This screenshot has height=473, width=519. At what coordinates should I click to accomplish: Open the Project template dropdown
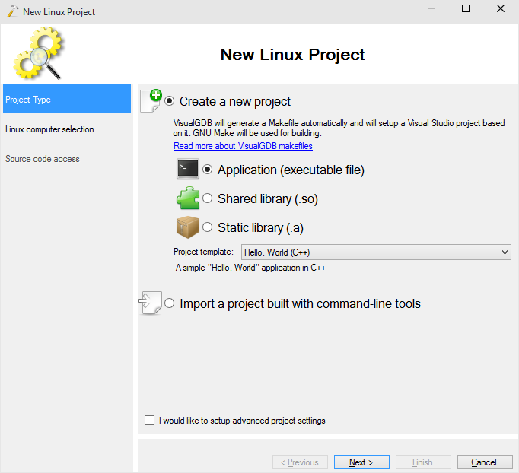(x=376, y=252)
